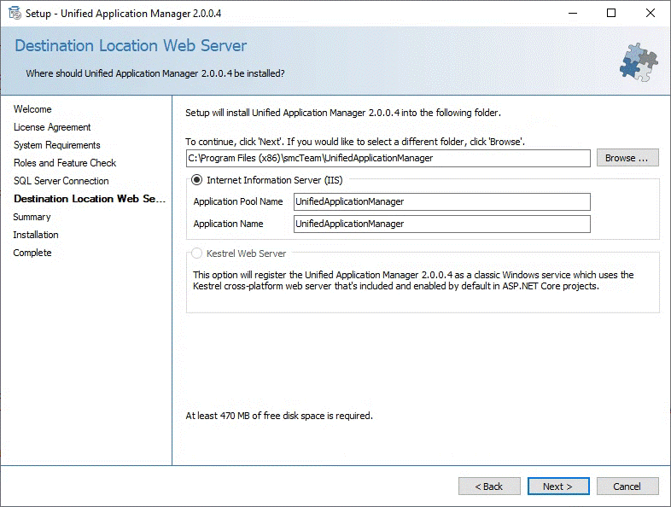Screen dimensions: 671x507
Task: Select Destination Location Web Server step
Action: pyautogui.click(x=90, y=199)
